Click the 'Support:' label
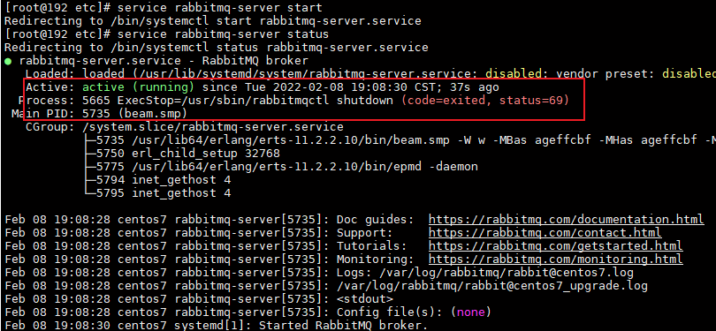Screen dimensions: 716x331 point(365,233)
